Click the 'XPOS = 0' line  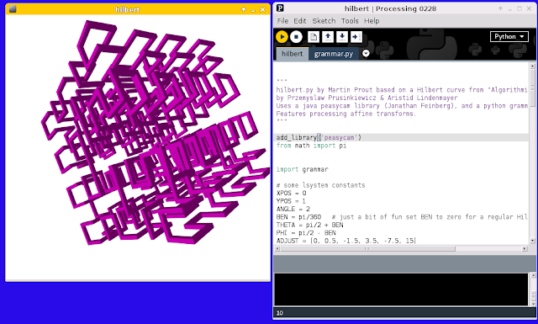pos(292,193)
